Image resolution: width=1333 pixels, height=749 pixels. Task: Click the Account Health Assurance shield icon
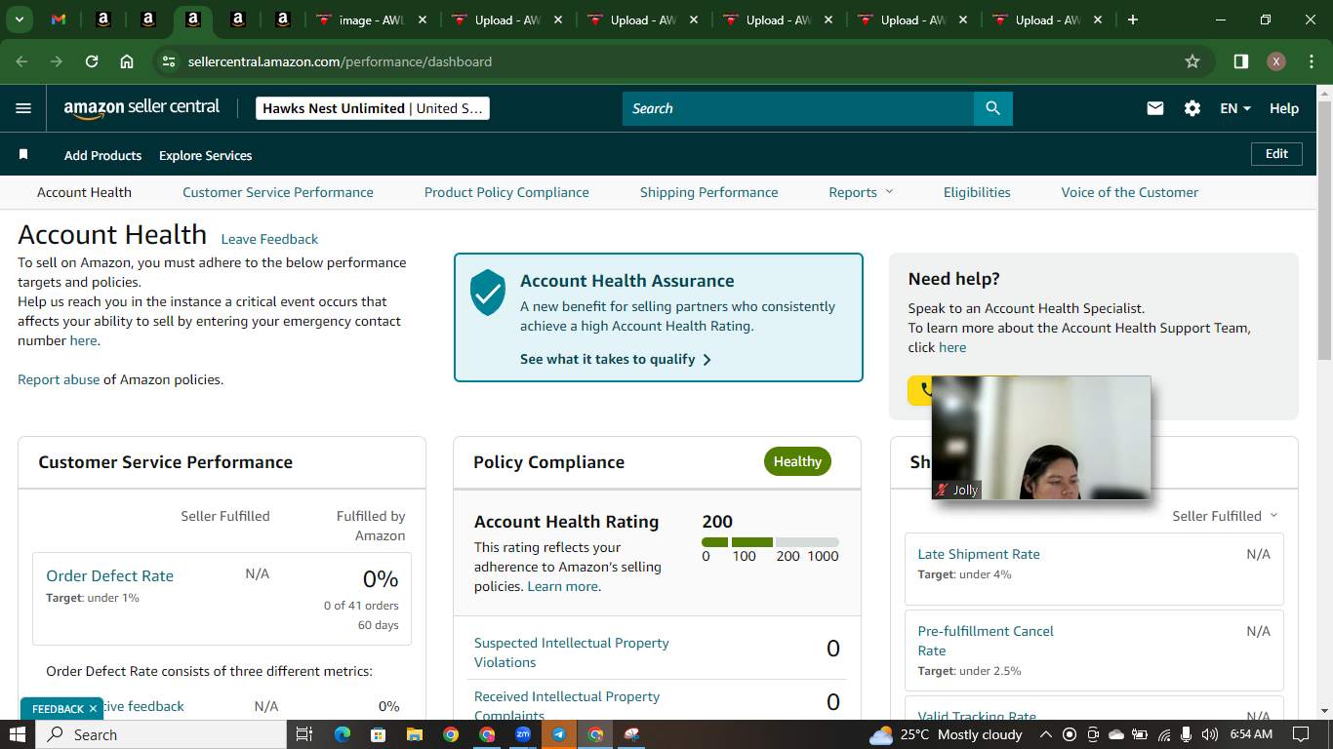[x=488, y=293]
